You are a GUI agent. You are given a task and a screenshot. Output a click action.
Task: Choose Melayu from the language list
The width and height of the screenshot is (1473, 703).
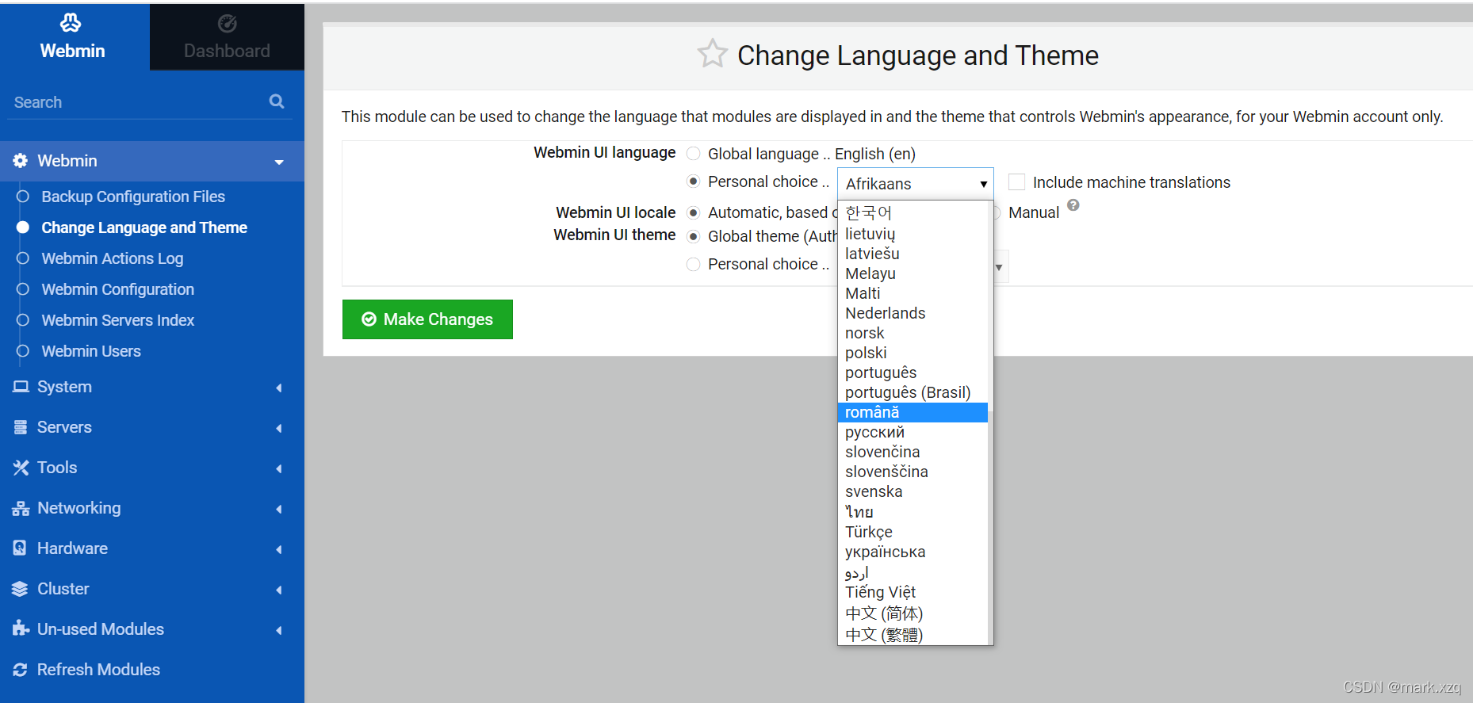(912, 273)
